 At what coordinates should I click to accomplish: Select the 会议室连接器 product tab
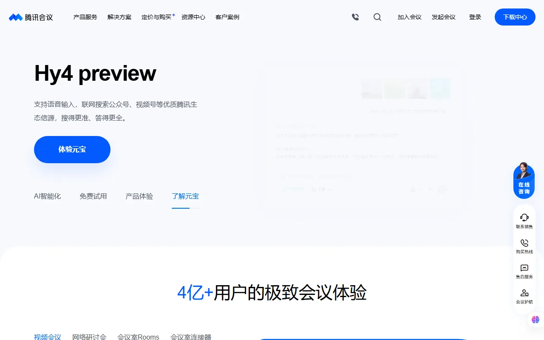(x=191, y=337)
